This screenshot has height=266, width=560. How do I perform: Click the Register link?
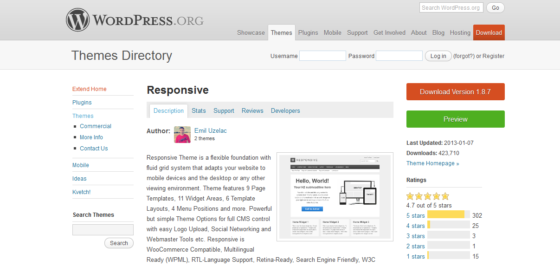pos(493,56)
